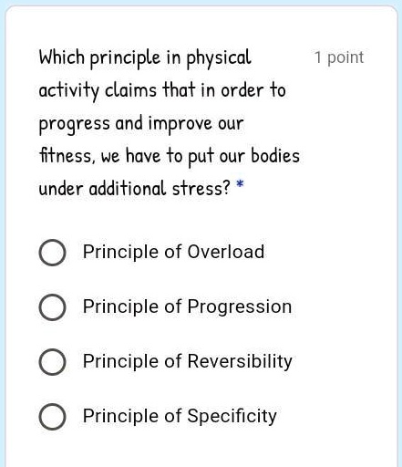Click the "1 point" score indicator

click(x=339, y=57)
